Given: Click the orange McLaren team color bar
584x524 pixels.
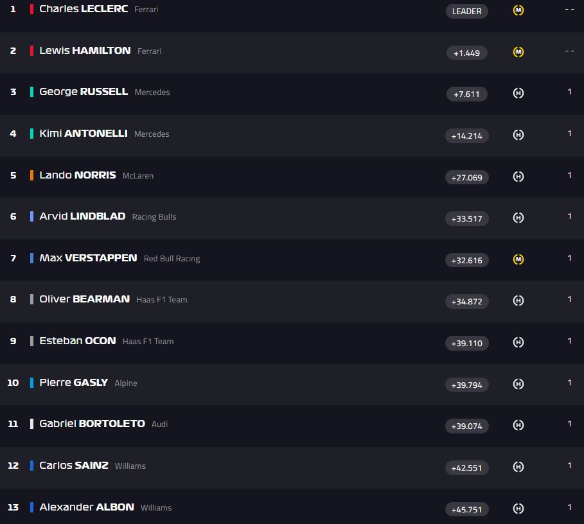Looking at the screenshot, I should click(x=31, y=175).
